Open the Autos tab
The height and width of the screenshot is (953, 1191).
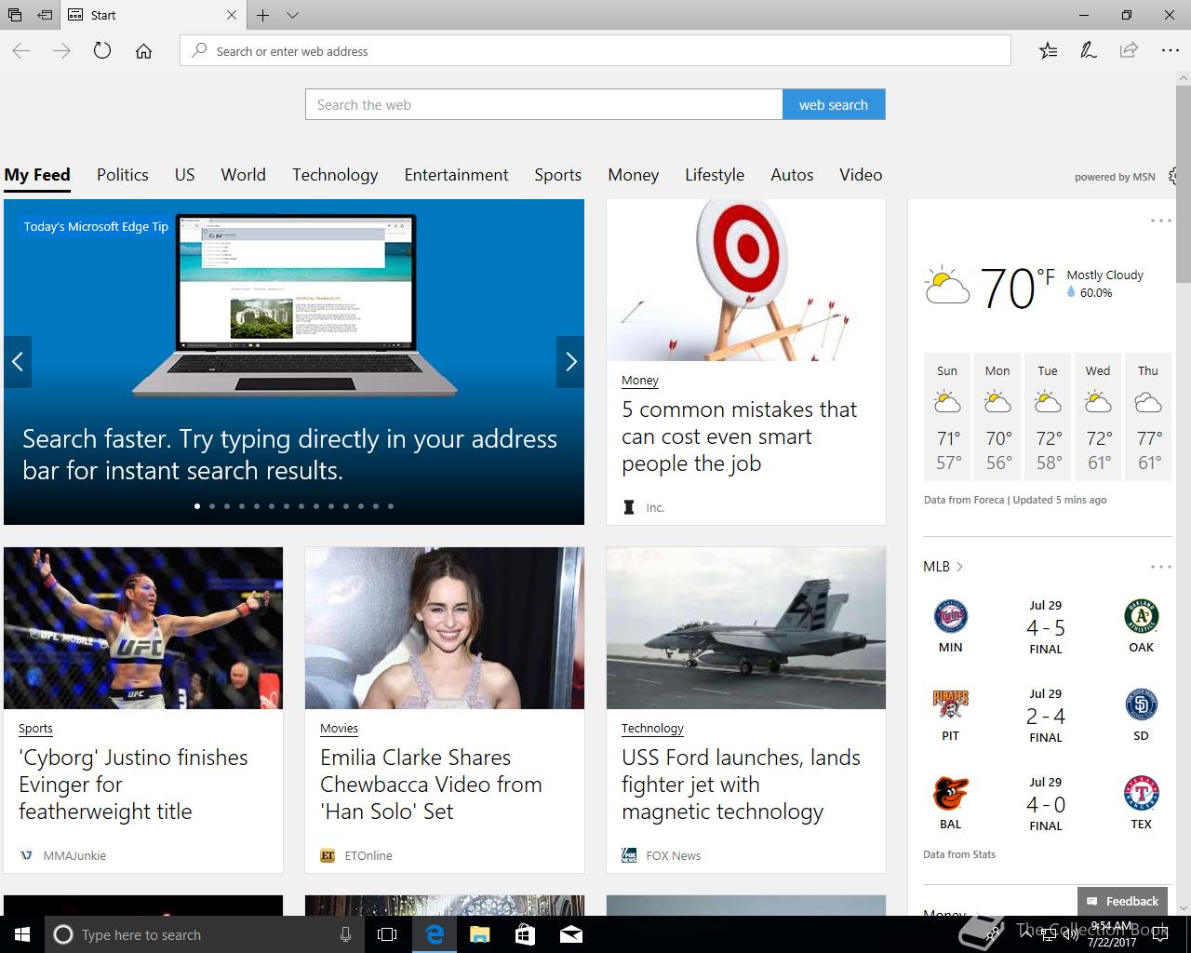point(792,175)
